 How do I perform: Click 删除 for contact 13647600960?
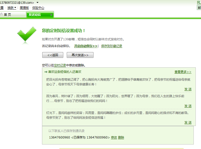121,137
